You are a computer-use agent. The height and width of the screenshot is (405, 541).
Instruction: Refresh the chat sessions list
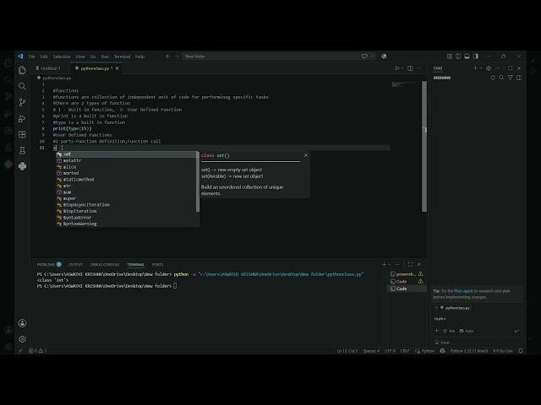point(493,78)
